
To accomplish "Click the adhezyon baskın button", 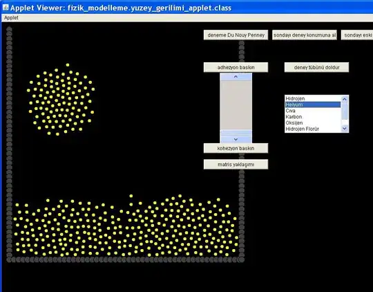I will tap(236, 67).
